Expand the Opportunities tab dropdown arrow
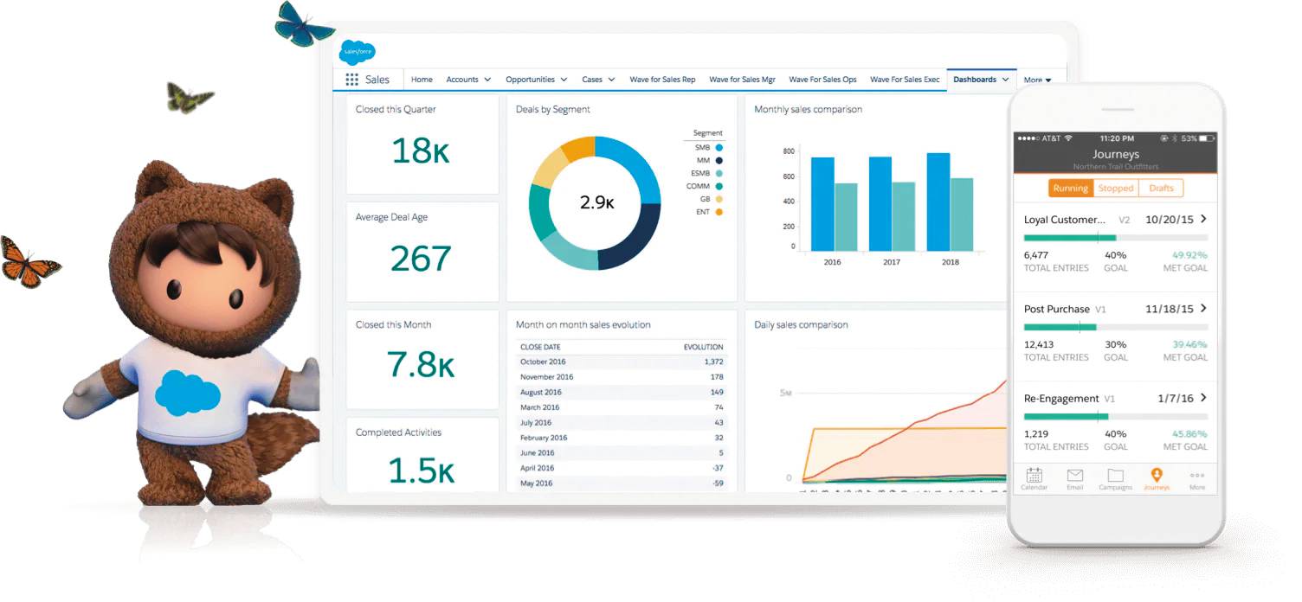Viewport: 1302px width, 602px height. coord(564,80)
